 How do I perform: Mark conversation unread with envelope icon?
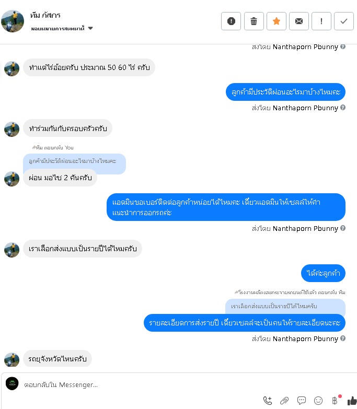(299, 21)
